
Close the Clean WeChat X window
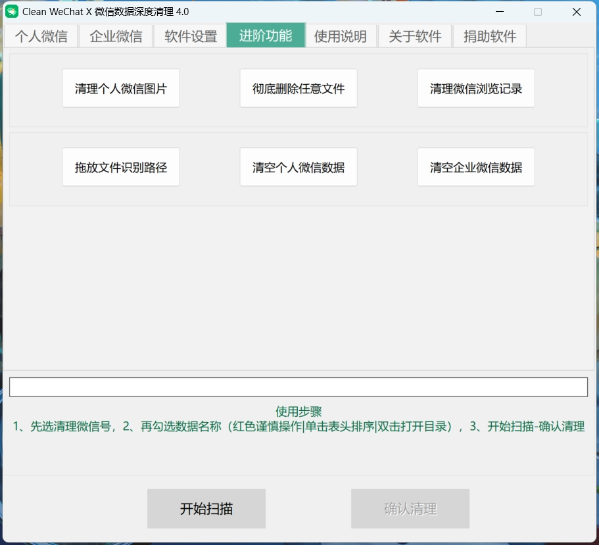tap(577, 12)
